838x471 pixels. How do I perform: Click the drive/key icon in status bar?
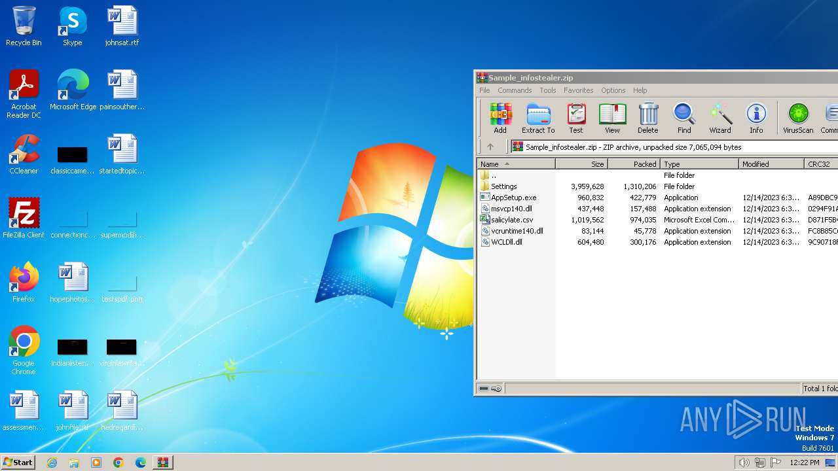pyautogui.click(x=490, y=389)
